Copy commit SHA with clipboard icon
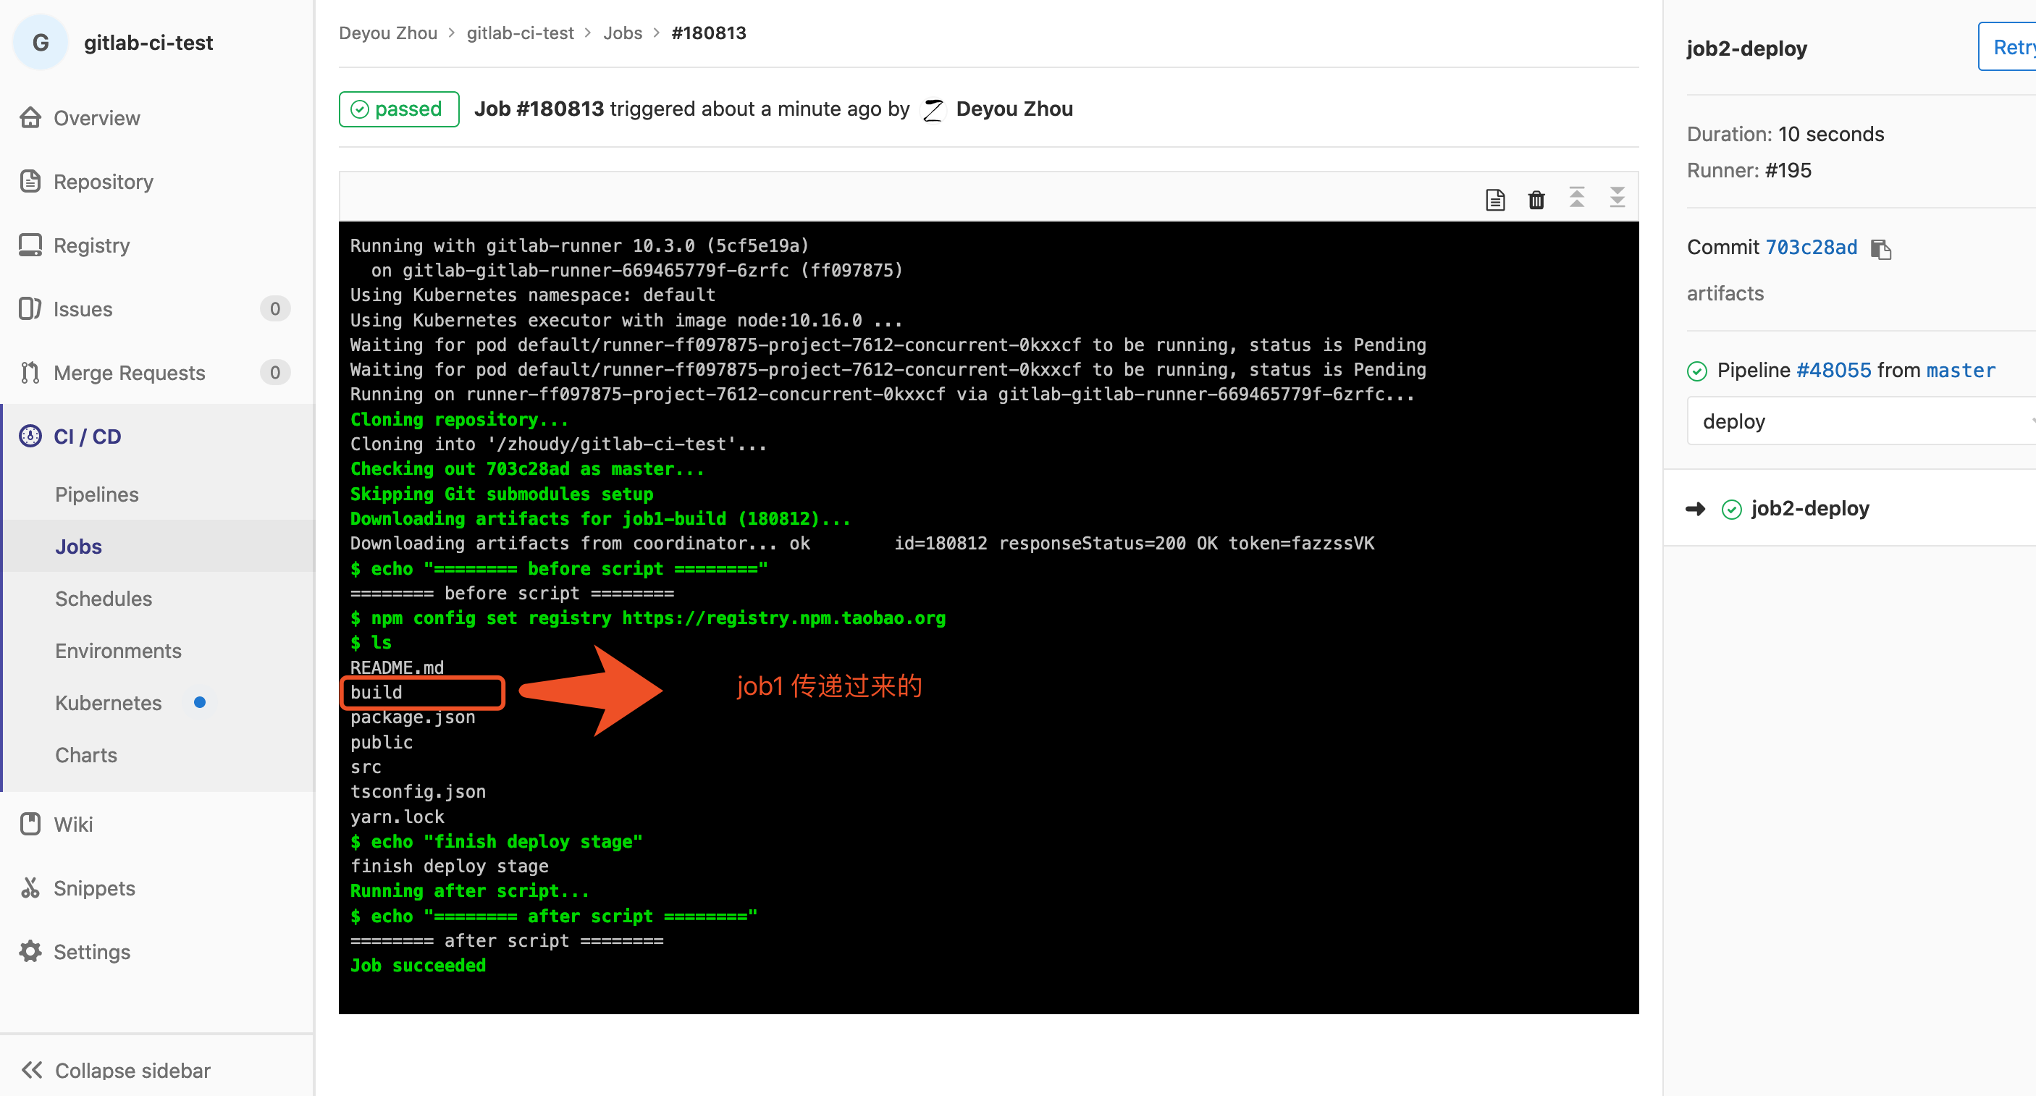 tap(1880, 249)
